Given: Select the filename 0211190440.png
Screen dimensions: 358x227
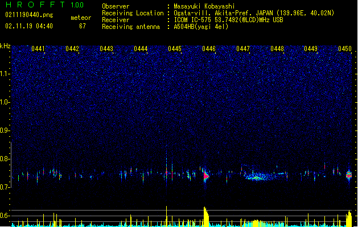Looking at the screenshot, I should [x=29, y=15].
